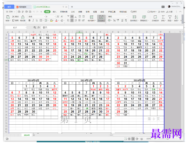Click the fx insert function icon
The width and height of the screenshot is (188, 144).
click(x=39, y=27)
